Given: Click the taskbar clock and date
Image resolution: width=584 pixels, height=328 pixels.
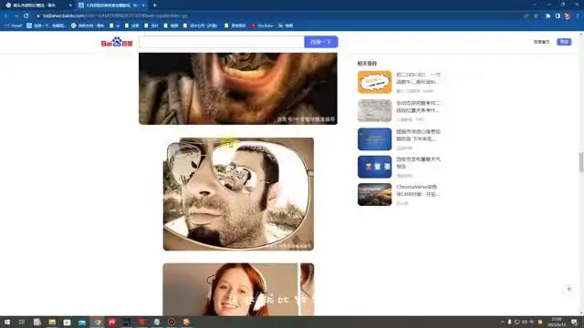Looking at the screenshot, I should (x=557, y=322).
